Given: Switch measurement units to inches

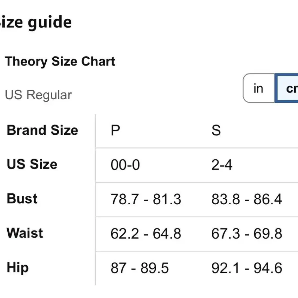Looking at the screenshot, I should click(258, 88).
